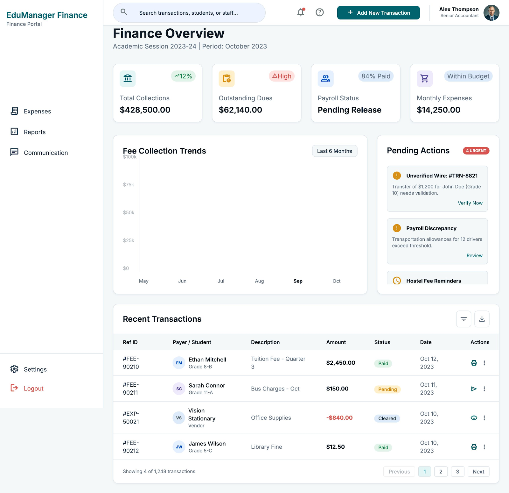Click the Within Budget badge
The height and width of the screenshot is (493, 509).
(468, 76)
